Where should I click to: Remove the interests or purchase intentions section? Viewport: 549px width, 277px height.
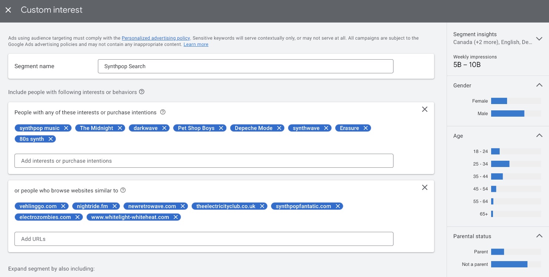pyautogui.click(x=425, y=109)
